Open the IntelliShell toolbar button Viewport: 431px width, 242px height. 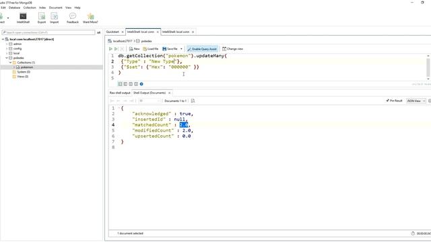click(x=23, y=18)
